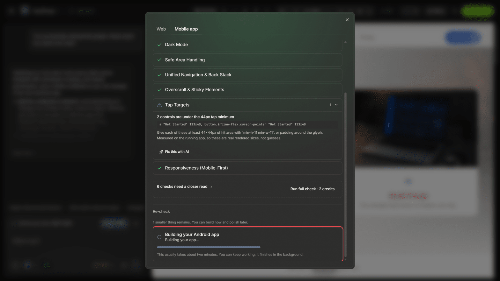Switch to the Web tab

161,29
